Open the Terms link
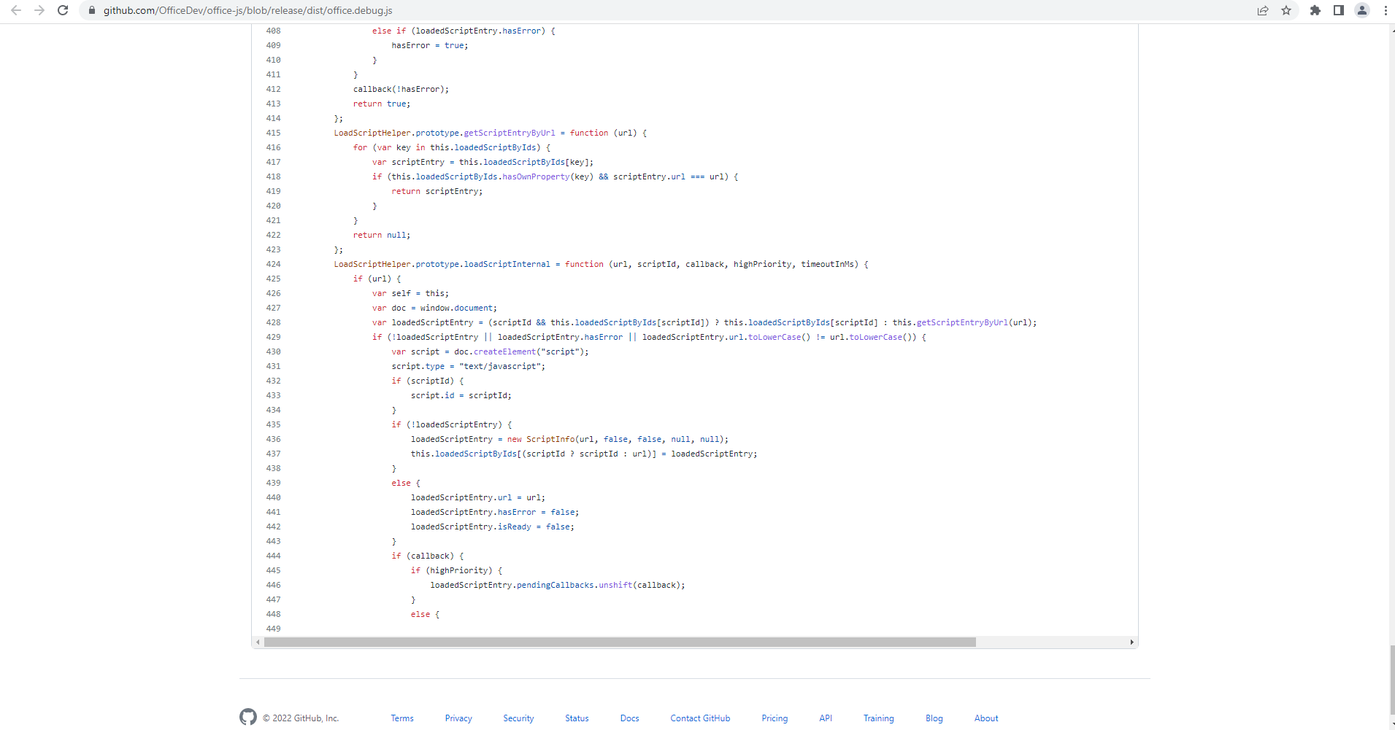This screenshot has width=1395, height=730. click(401, 718)
